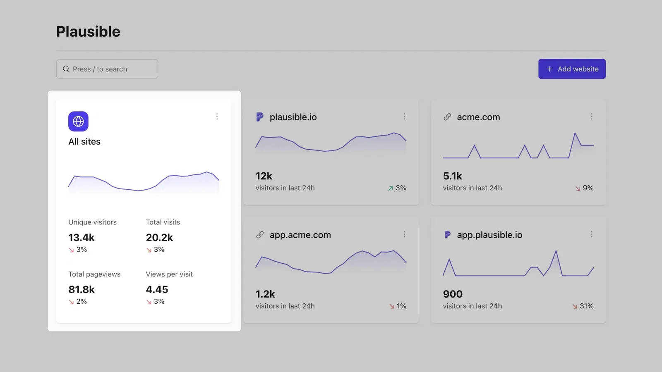Click the link icon beside acme.com
662x372 pixels.
coord(447,117)
